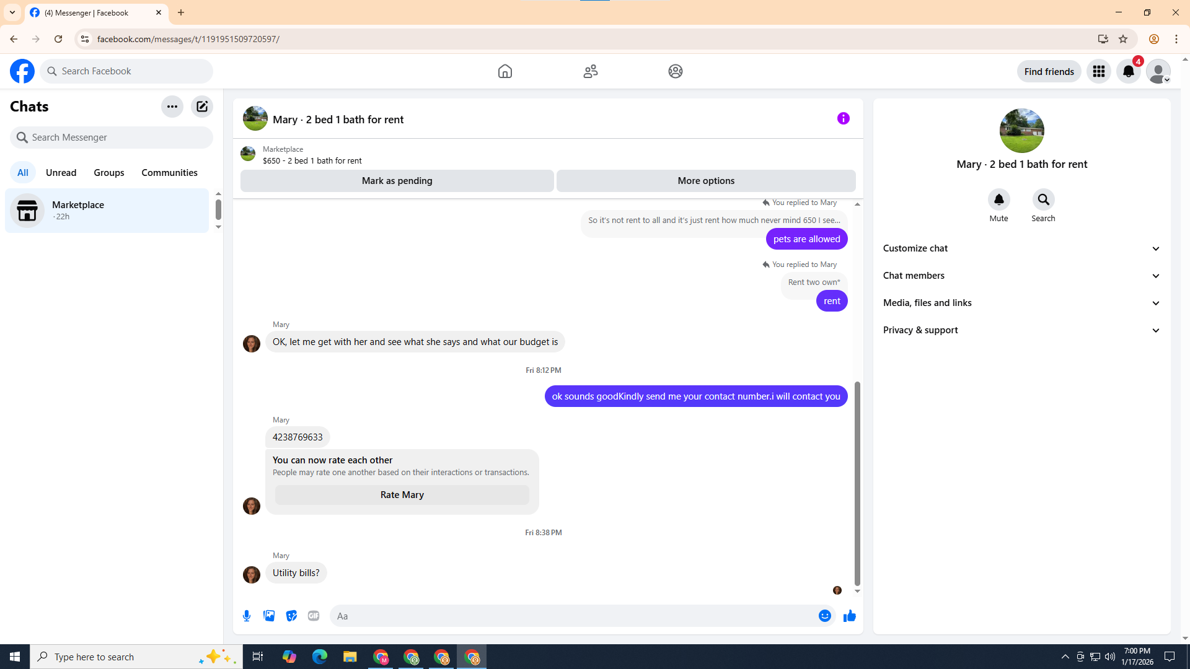This screenshot has height=669, width=1190.
Task: Send a thumbs-up like
Action: [x=849, y=616]
